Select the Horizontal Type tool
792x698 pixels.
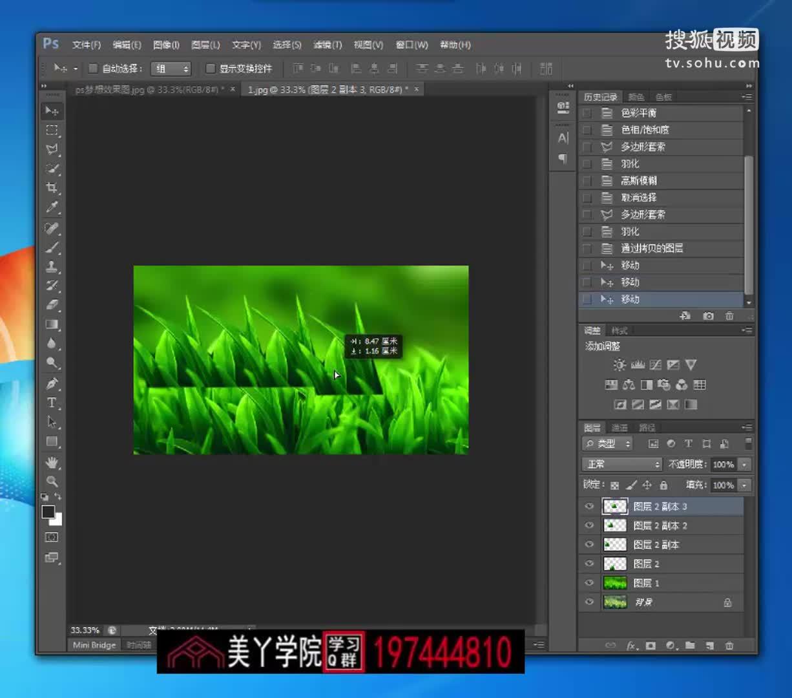52,402
